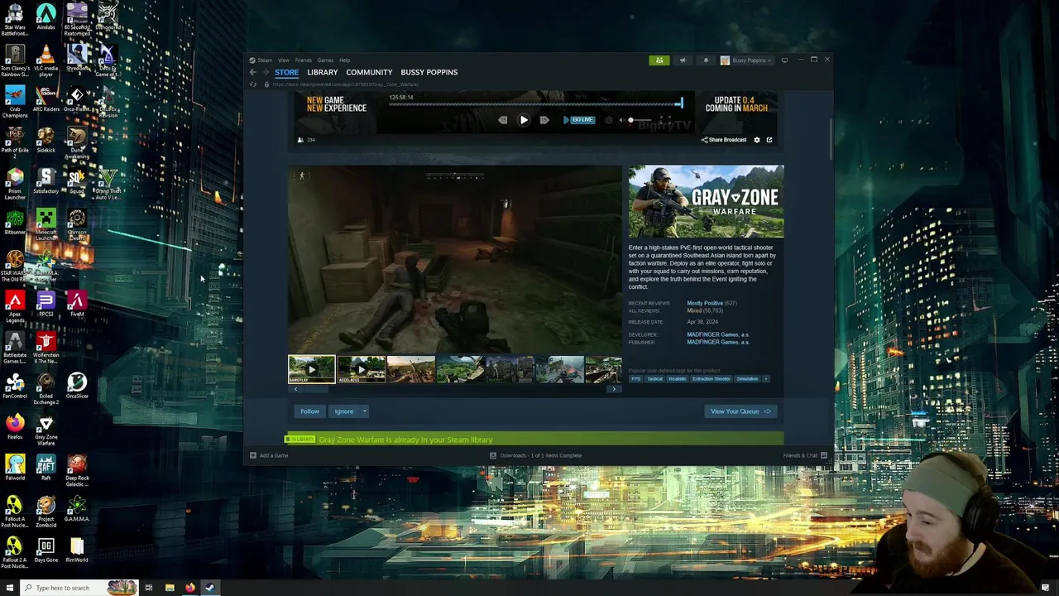The width and height of the screenshot is (1059, 596).
Task: Navigate back in Steam
Action: tap(253, 72)
